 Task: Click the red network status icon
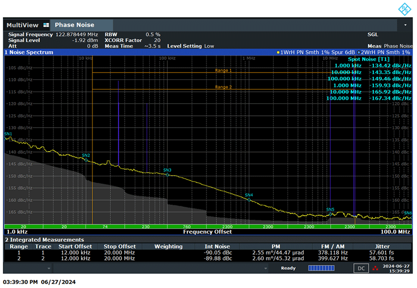(x=376, y=268)
